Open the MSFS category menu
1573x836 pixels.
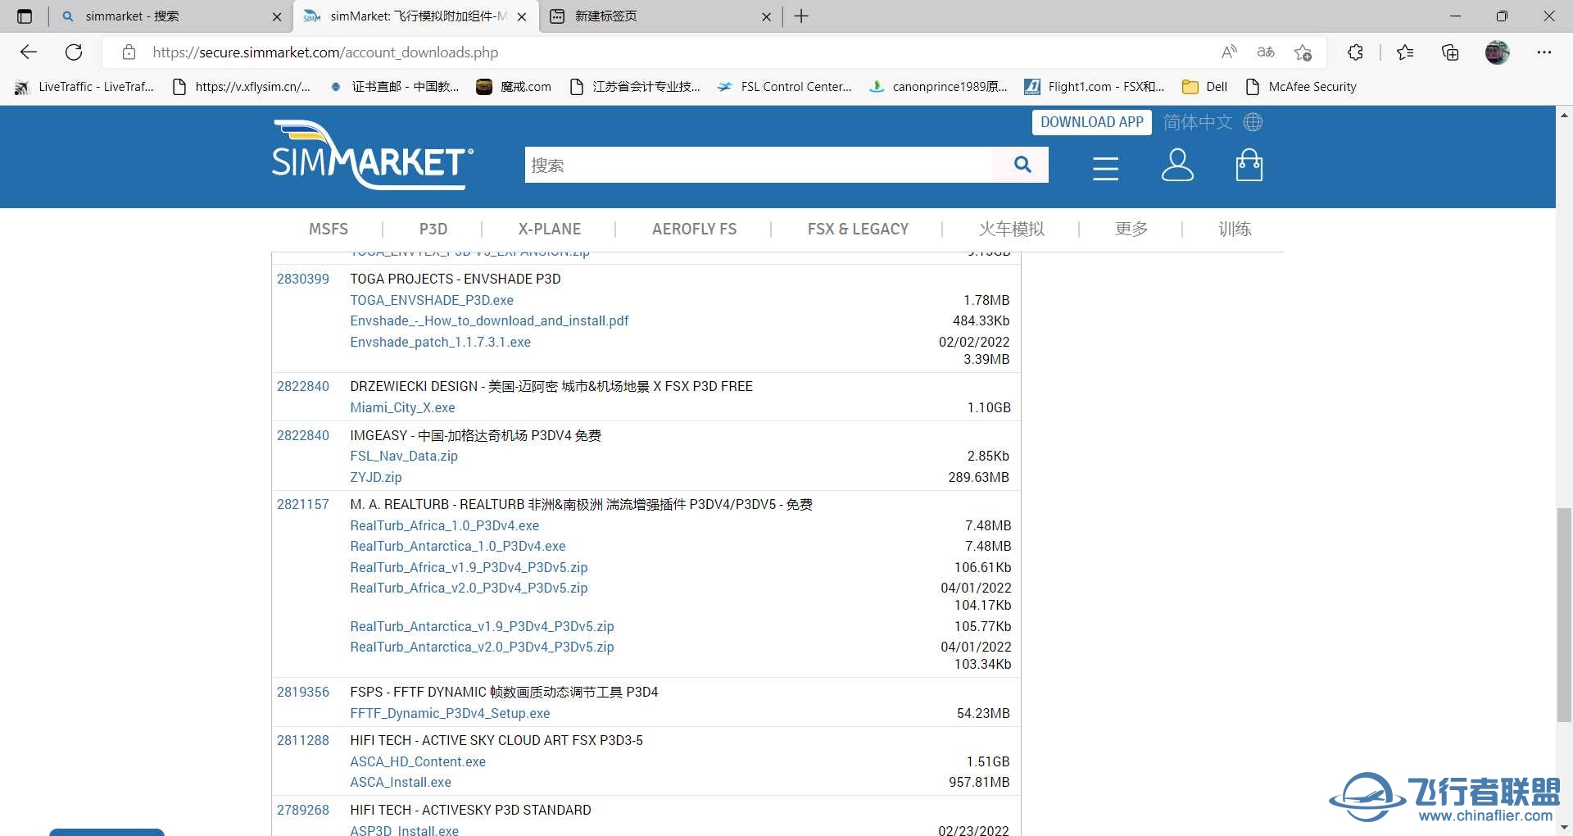click(x=329, y=229)
